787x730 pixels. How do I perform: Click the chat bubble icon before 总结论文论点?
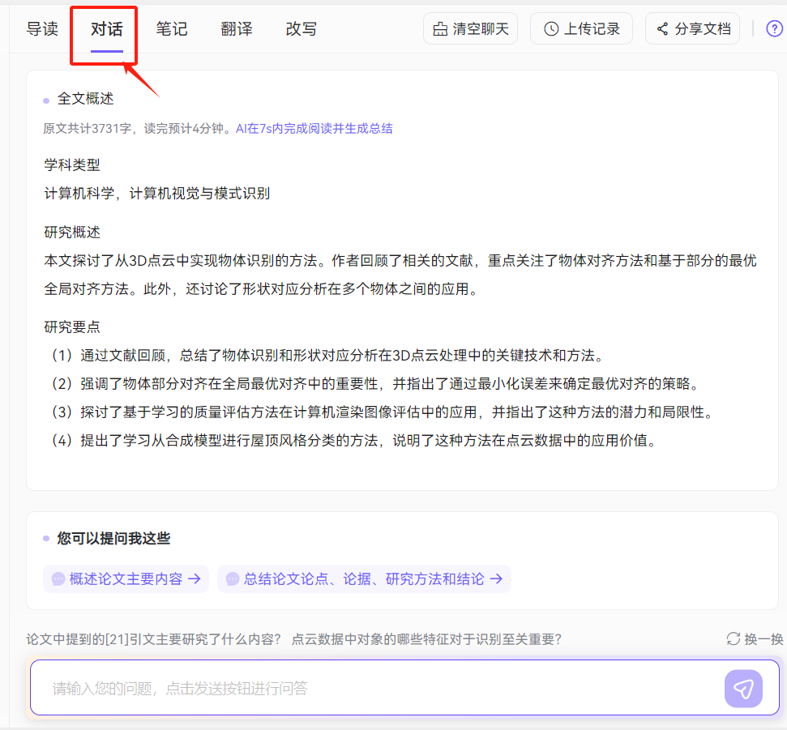coord(233,579)
